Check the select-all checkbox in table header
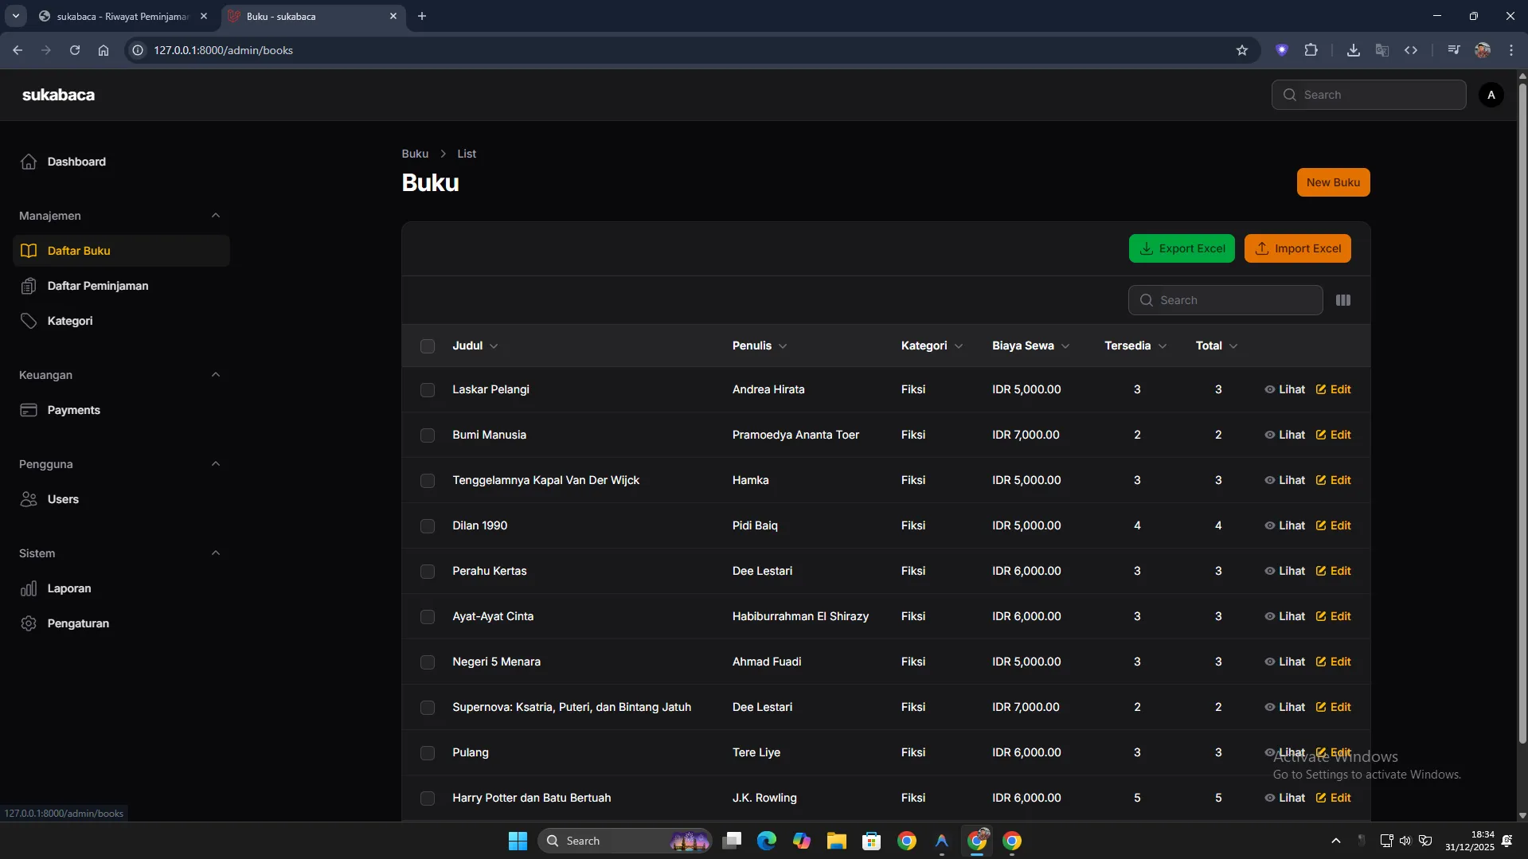Image resolution: width=1528 pixels, height=859 pixels. pyautogui.click(x=428, y=346)
